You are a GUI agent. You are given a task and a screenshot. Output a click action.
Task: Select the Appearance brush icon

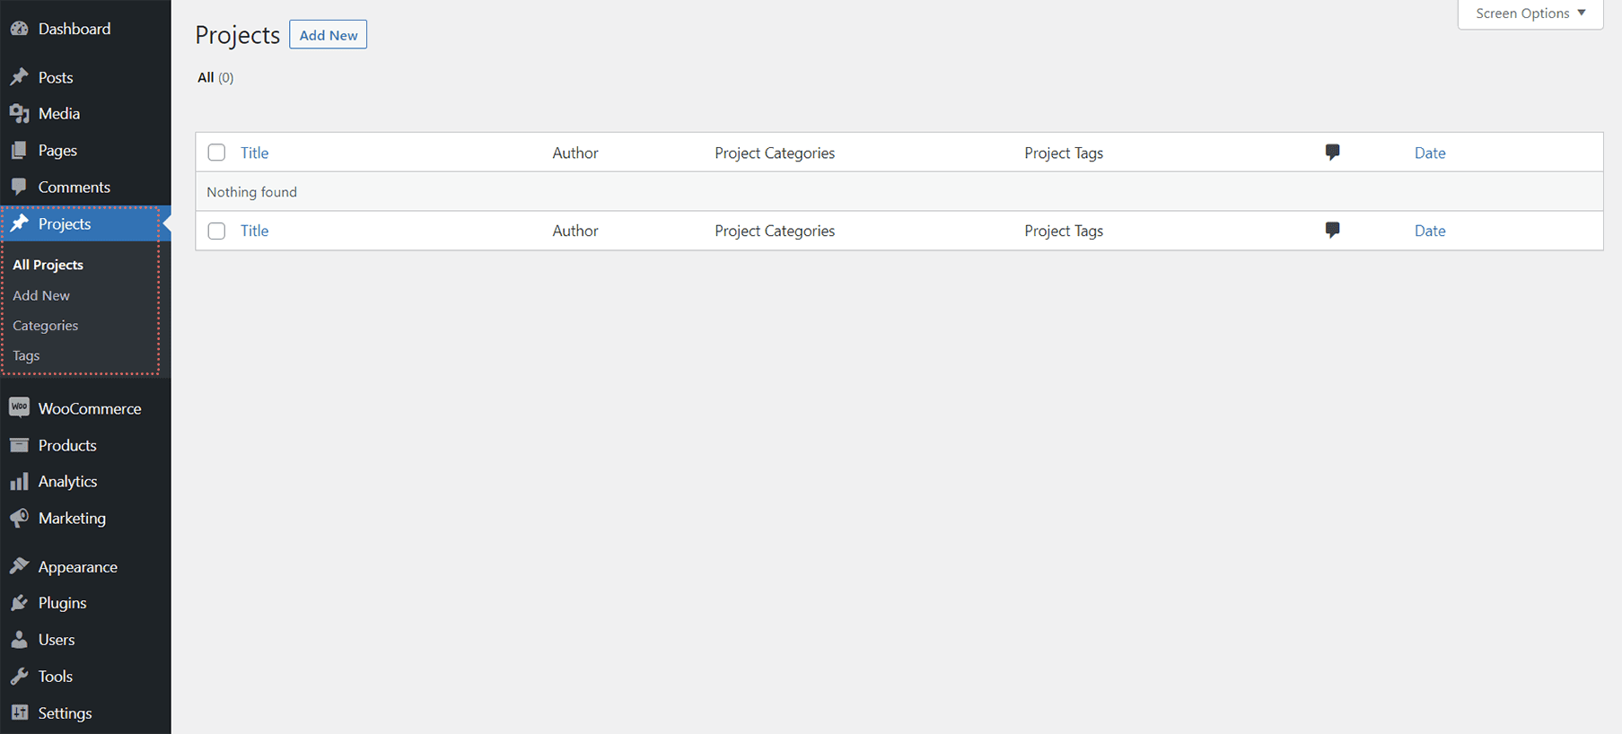point(20,565)
